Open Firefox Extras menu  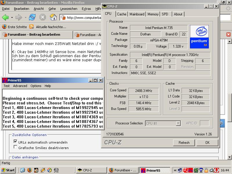[x=86, y=9]
